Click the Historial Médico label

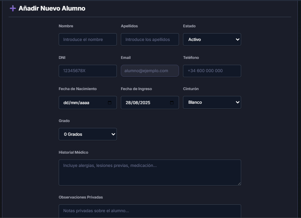(73, 152)
